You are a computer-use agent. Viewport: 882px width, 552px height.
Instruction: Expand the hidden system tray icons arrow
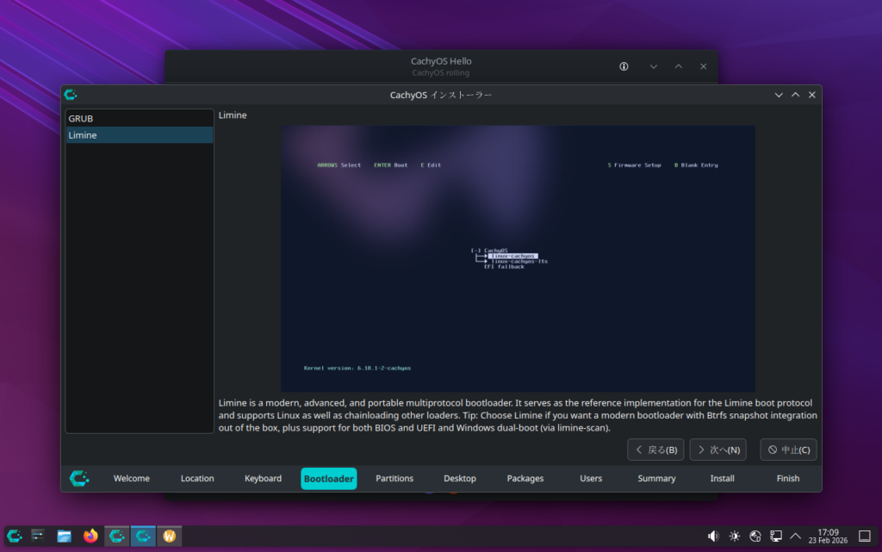pos(795,536)
